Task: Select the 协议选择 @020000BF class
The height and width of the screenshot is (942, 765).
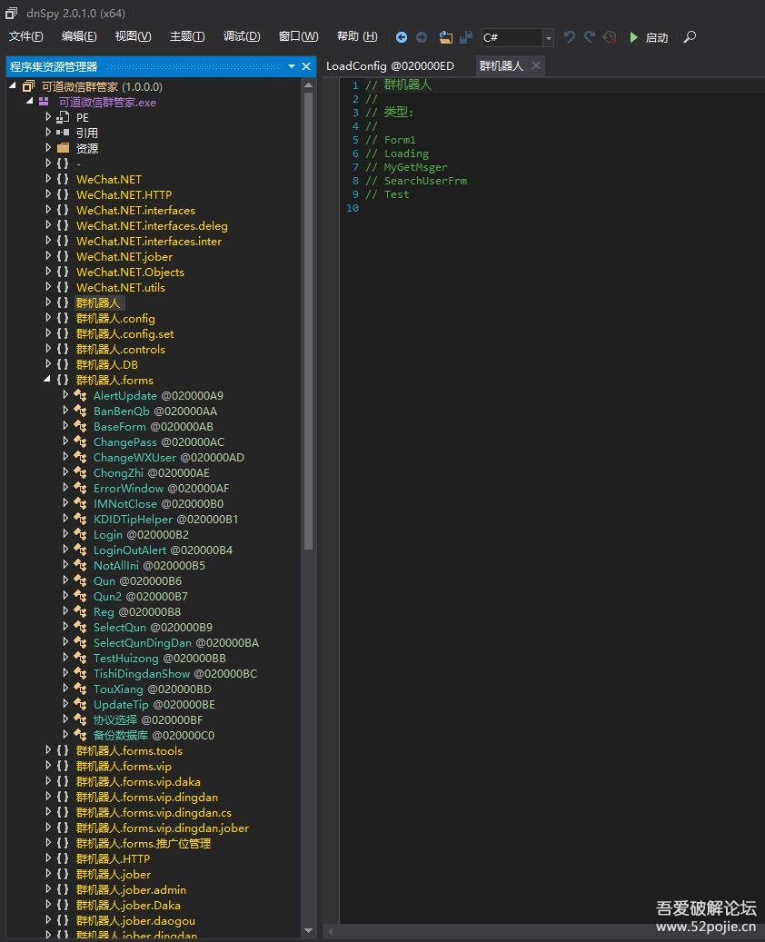Action: pos(148,719)
